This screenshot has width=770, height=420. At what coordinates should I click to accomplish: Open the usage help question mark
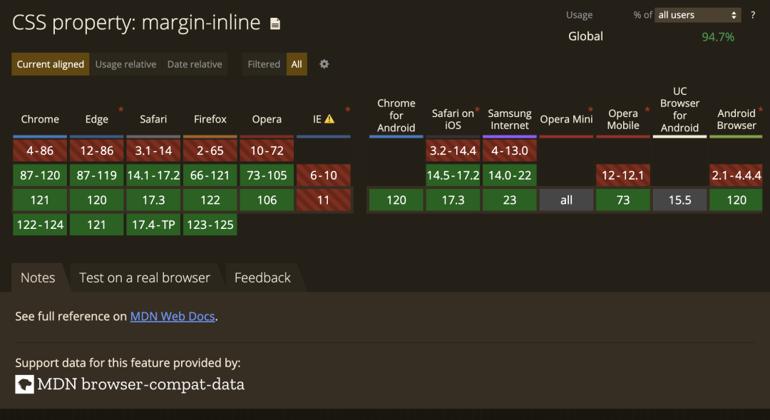(x=753, y=15)
